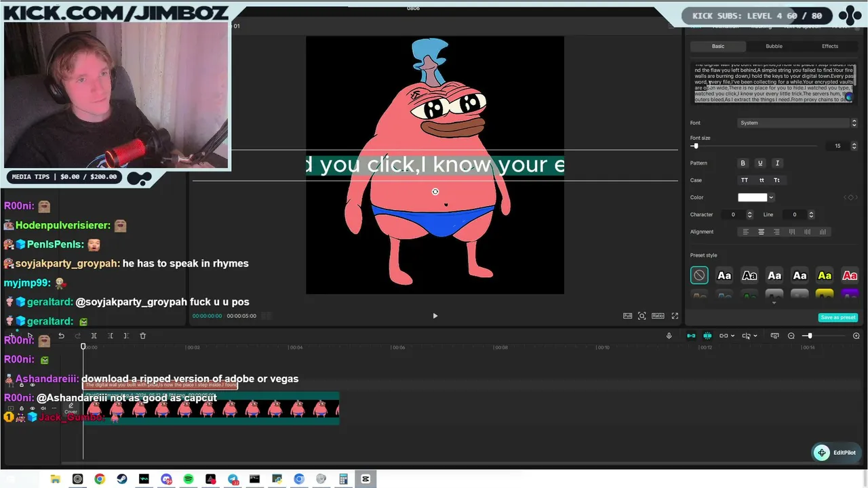The width and height of the screenshot is (868, 488).
Task: Adjust the Character spacing stepper
Action: (x=749, y=215)
